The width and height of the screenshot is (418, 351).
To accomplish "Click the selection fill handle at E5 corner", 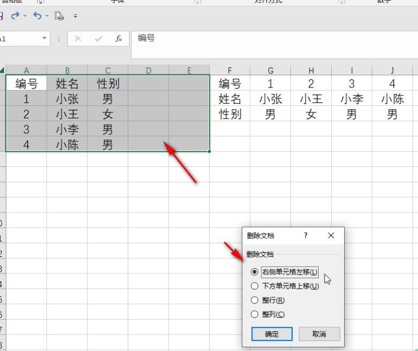I will click(x=209, y=152).
